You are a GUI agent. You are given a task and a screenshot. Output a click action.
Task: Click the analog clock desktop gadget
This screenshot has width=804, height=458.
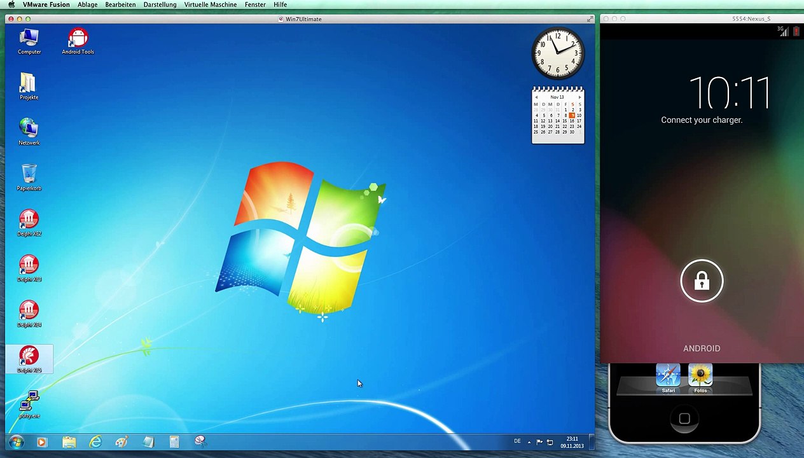pos(558,53)
